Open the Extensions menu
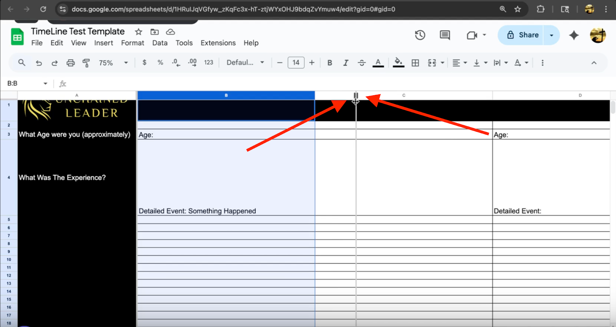 pyautogui.click(x=218, y=43)
